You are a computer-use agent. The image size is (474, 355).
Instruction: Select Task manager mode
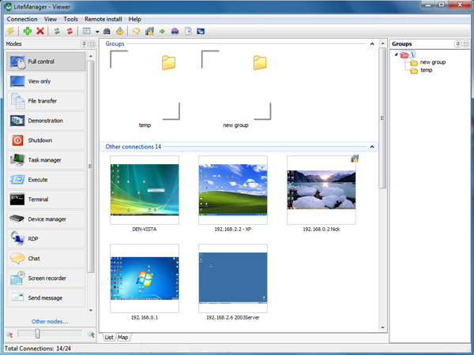[x=47, y=160]
